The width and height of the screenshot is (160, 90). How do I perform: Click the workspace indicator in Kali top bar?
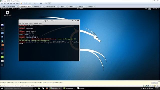(149, 9)
